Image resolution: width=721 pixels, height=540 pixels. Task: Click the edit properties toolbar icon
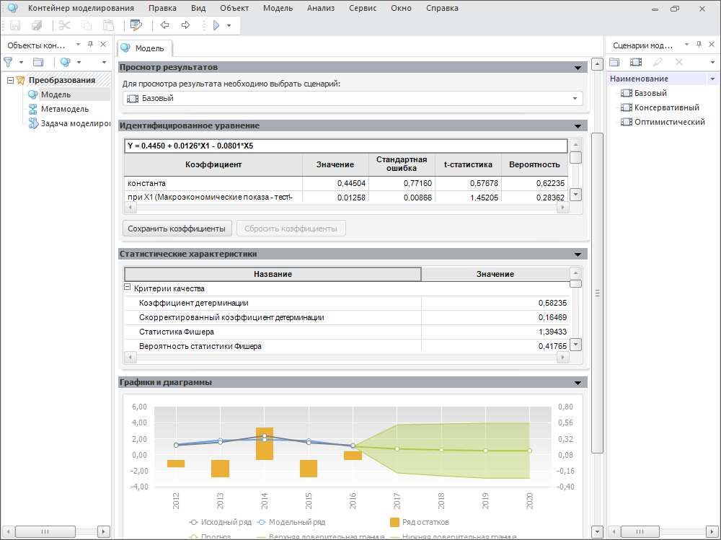click(x=136, y=25)
